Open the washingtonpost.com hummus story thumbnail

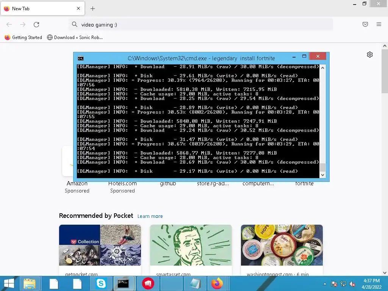282,245
